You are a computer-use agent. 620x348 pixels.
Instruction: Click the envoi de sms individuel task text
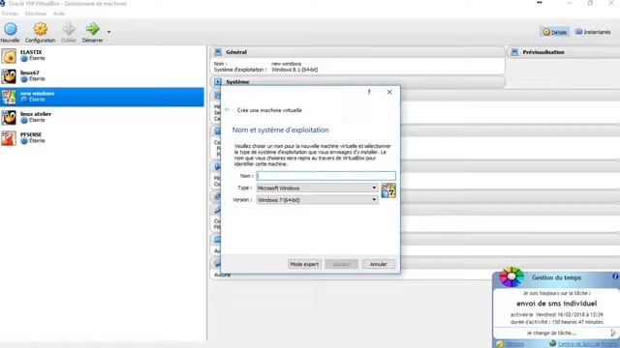coord(556,304)
